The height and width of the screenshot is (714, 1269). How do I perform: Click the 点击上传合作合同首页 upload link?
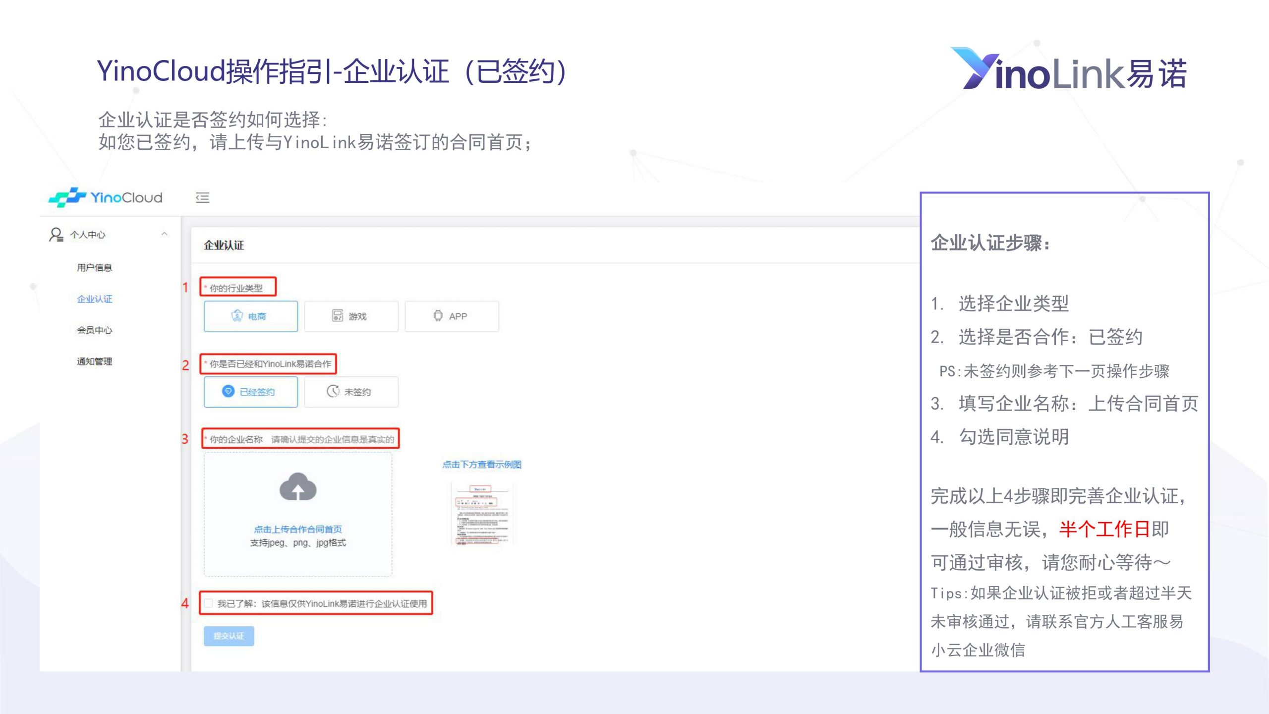point(298,529)
